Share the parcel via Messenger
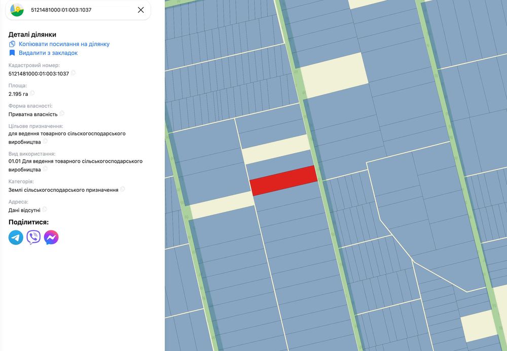Image resolution: width=507 pixels, height=351 pixels. (x=51, y=237)
